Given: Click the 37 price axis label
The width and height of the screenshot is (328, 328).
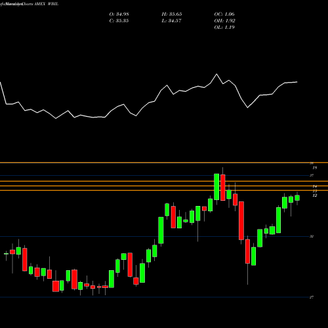Looking at the screenshot, I should point(312,175).
